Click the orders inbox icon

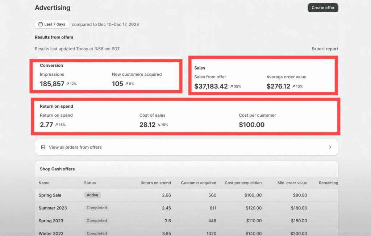(x=43, y=147)
